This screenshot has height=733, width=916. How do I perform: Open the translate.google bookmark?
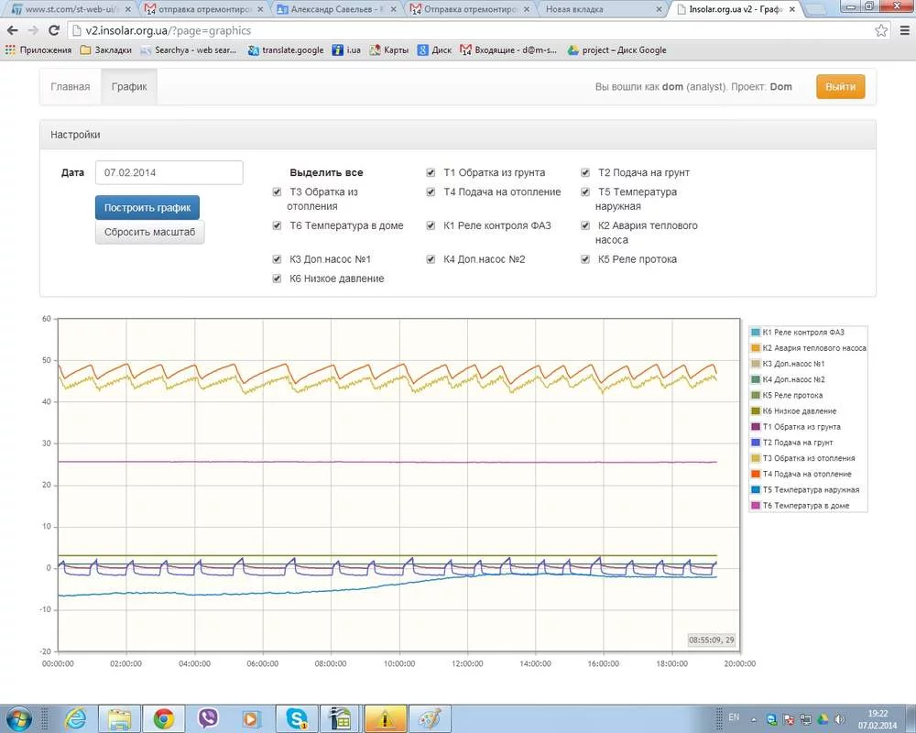[286, 50]
